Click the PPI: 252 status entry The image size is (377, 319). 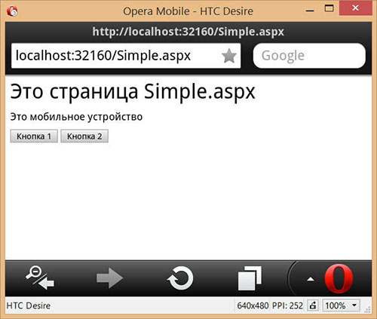click(x=287, y=305)
